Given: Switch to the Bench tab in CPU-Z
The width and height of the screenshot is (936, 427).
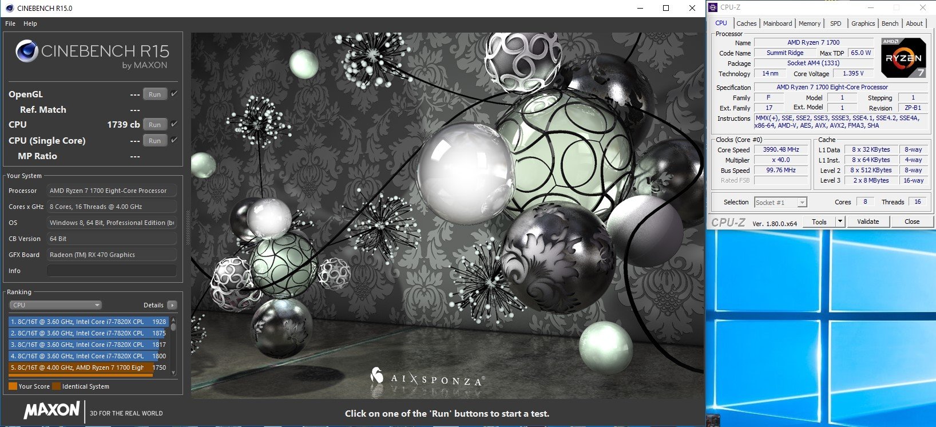Looking at the screenshot, I should tap(890, 23).
